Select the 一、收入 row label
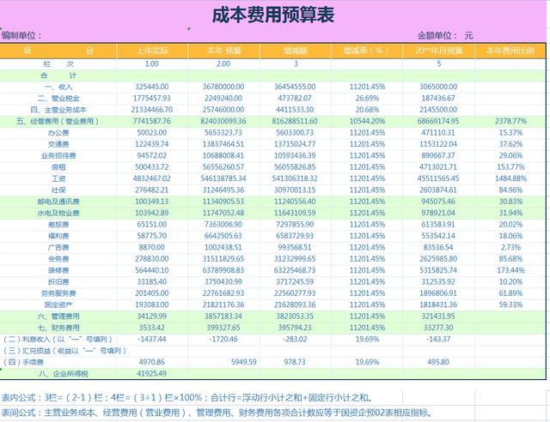 click(x=58, y=87)
